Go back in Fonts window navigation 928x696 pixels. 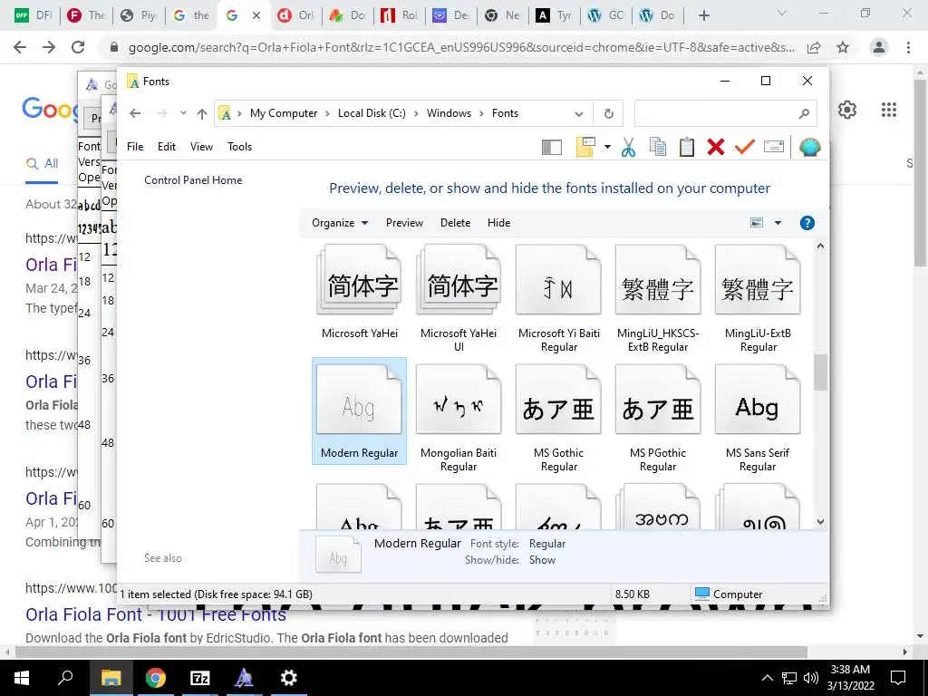(x=135, y=113)
